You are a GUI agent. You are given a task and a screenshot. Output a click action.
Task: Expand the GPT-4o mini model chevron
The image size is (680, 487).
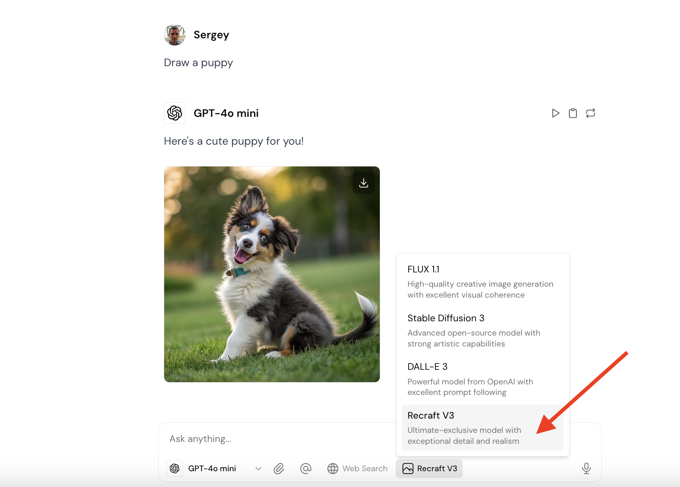click(258, 469)
